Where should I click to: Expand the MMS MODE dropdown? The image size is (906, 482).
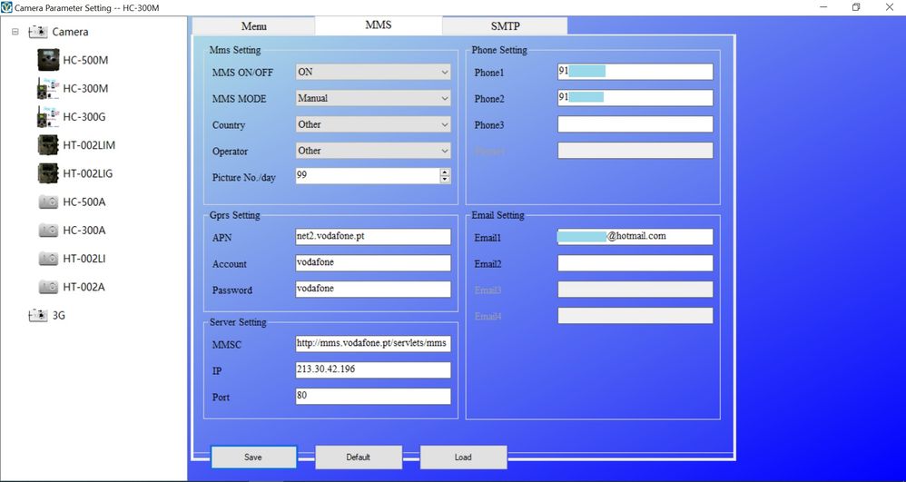[444, 98]
